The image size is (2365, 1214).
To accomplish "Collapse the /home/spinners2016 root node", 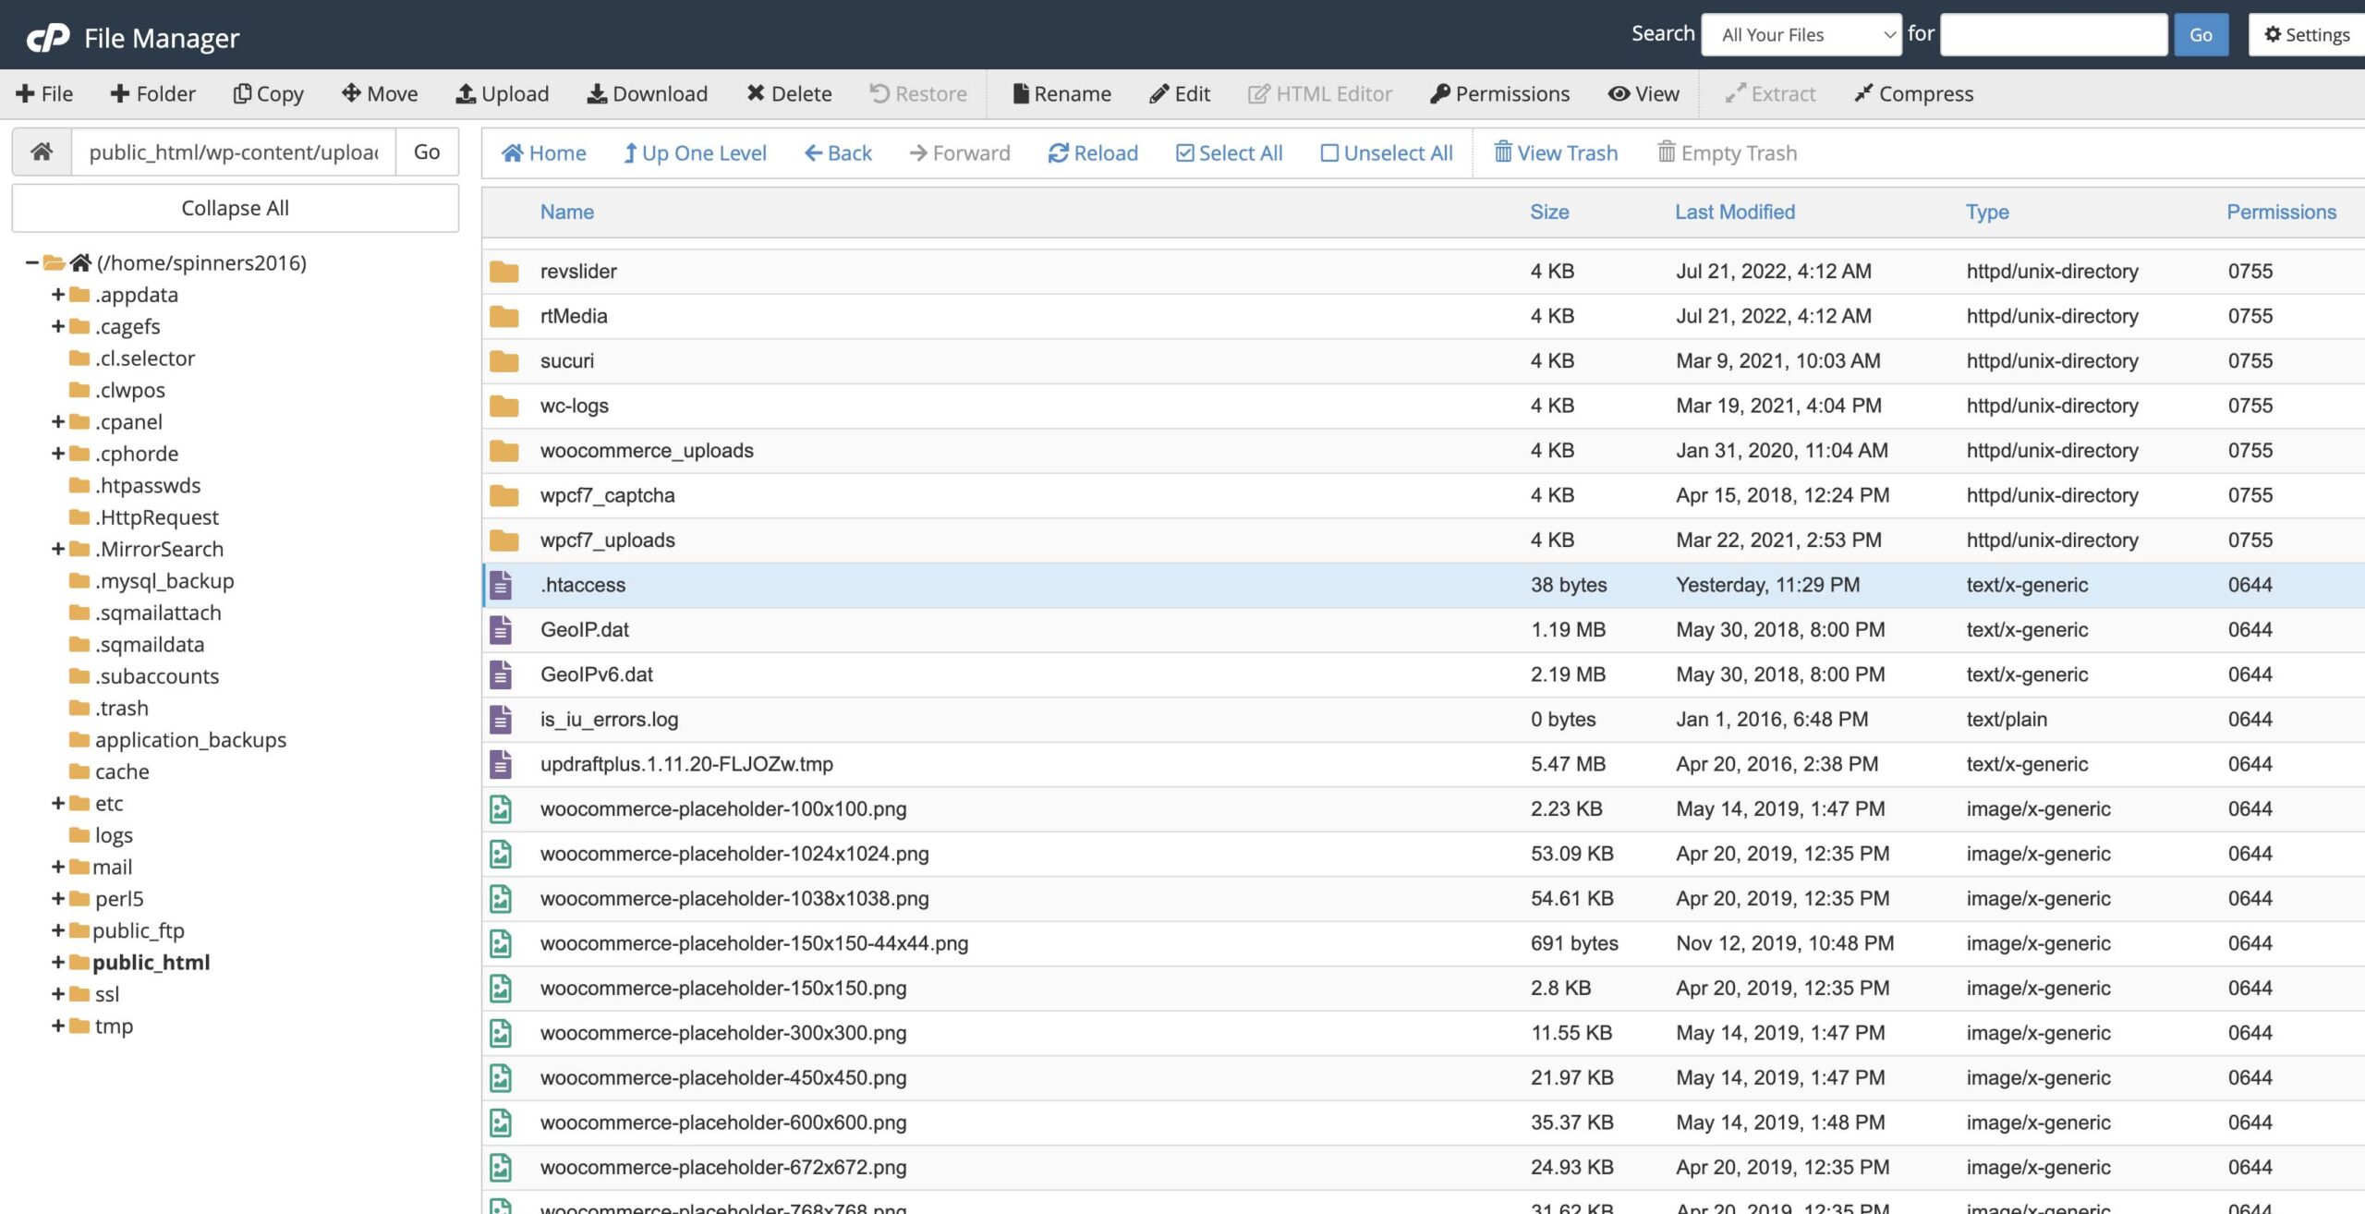I will tap(31, 262).
